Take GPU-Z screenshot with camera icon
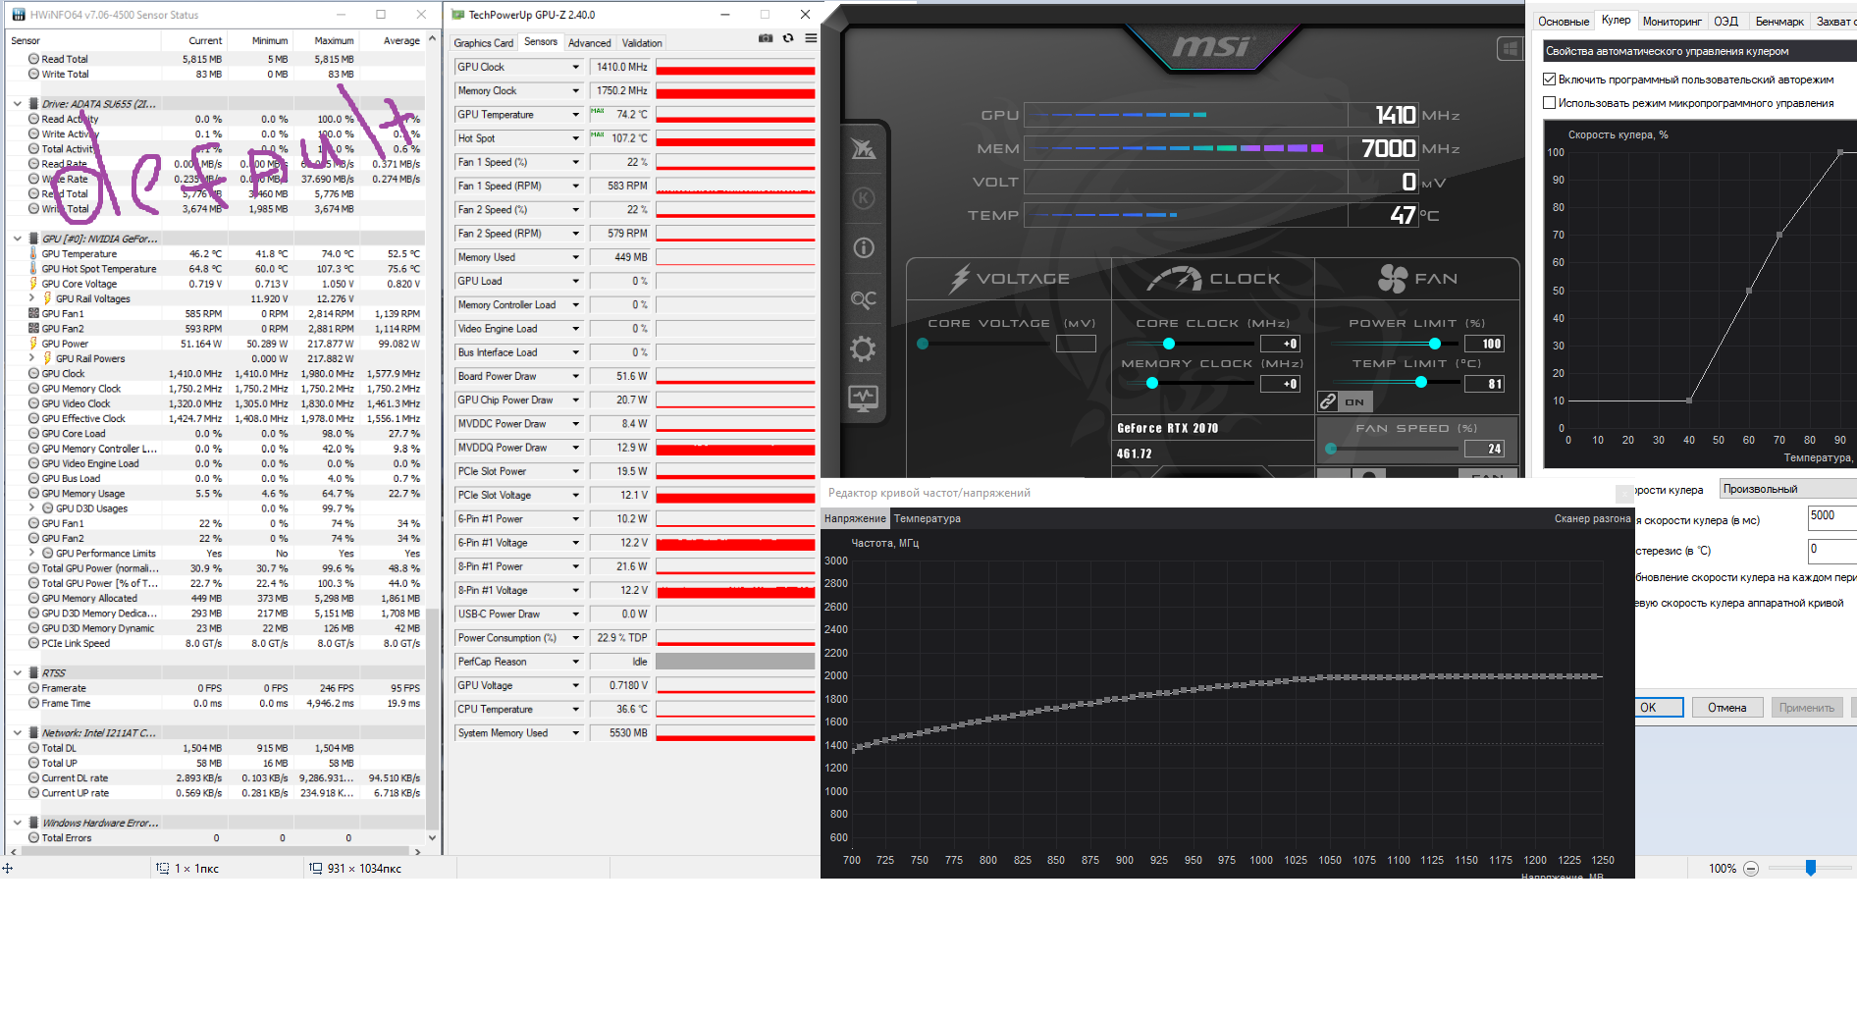 (x=766, y=38)
